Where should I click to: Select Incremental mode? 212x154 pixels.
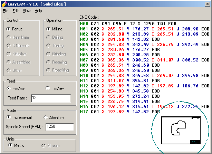click(x=19, y=117)
